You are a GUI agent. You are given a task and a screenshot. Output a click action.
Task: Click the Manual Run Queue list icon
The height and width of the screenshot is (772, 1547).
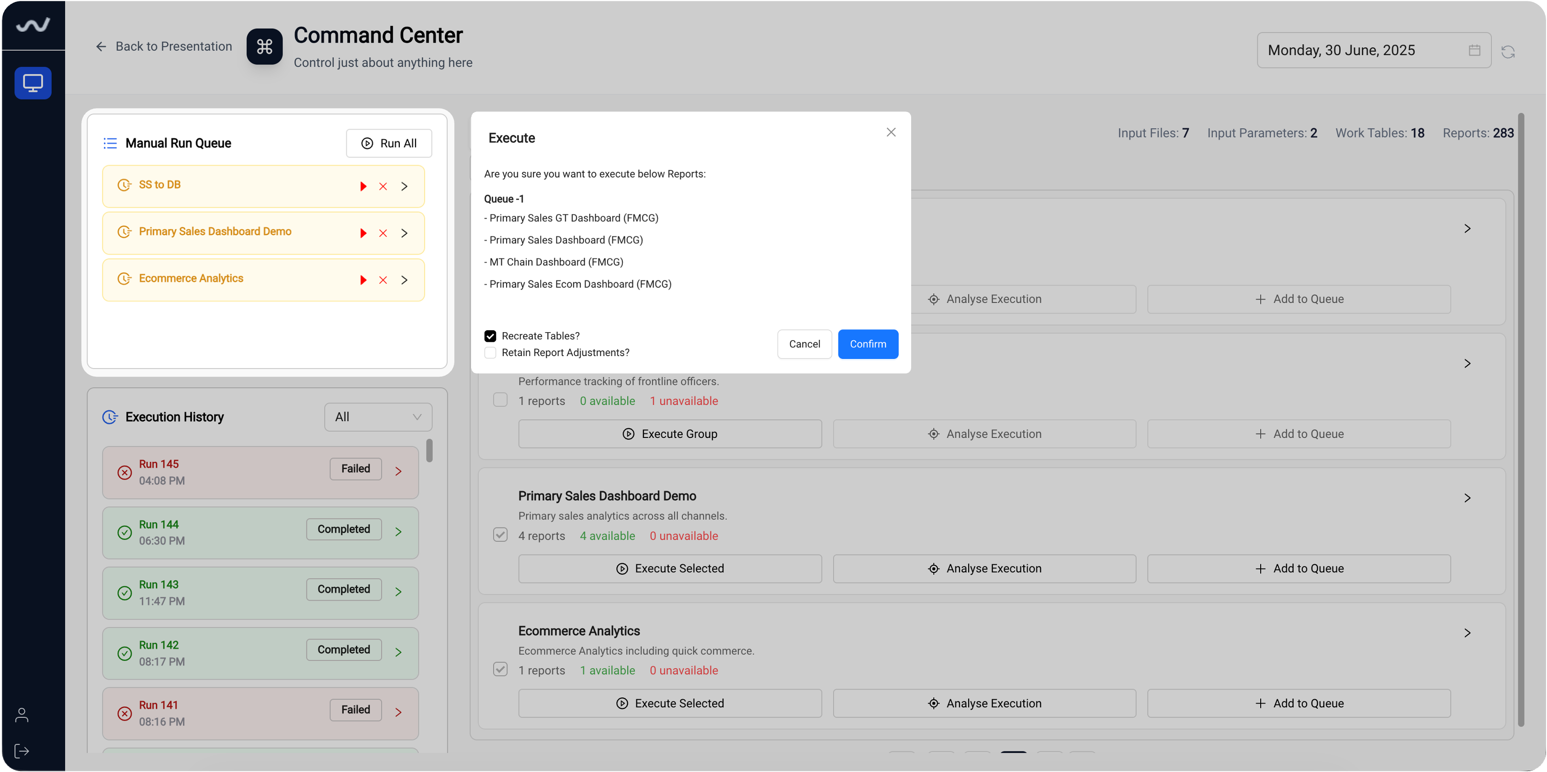(110, 143)
